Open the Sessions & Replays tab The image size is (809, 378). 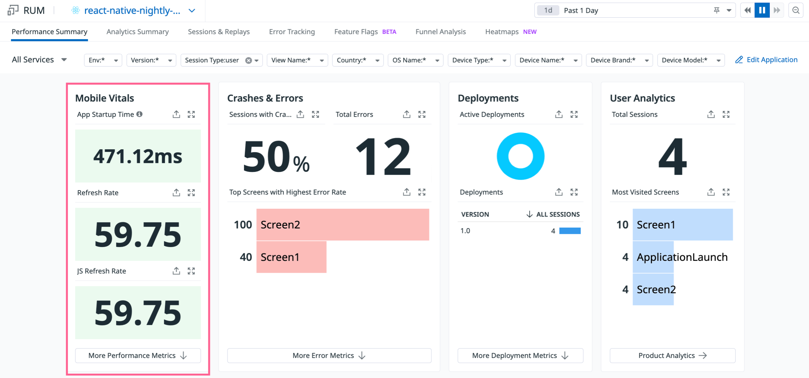(x=218, y=32)
